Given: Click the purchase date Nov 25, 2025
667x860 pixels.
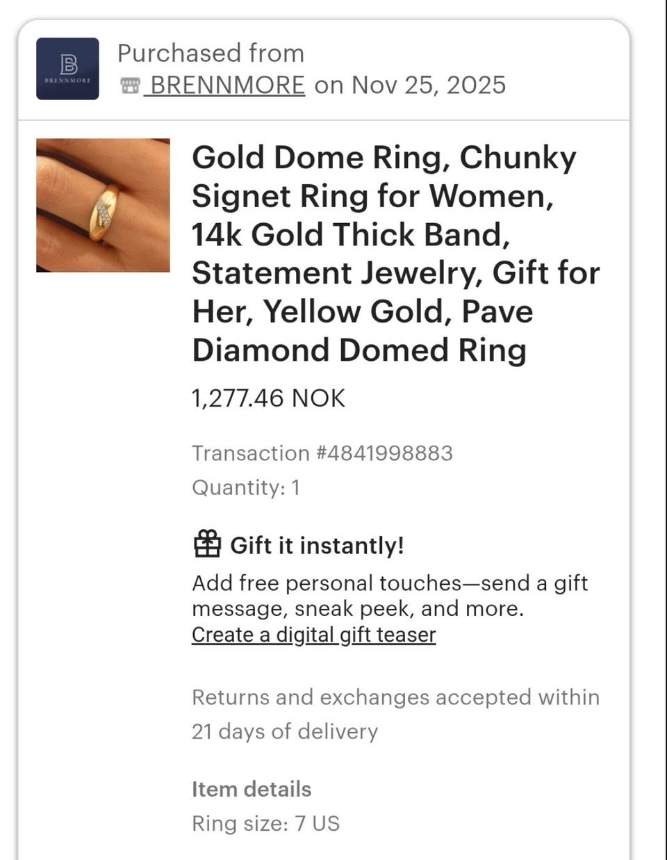Looking at the screenshot, I should point(429,85).
